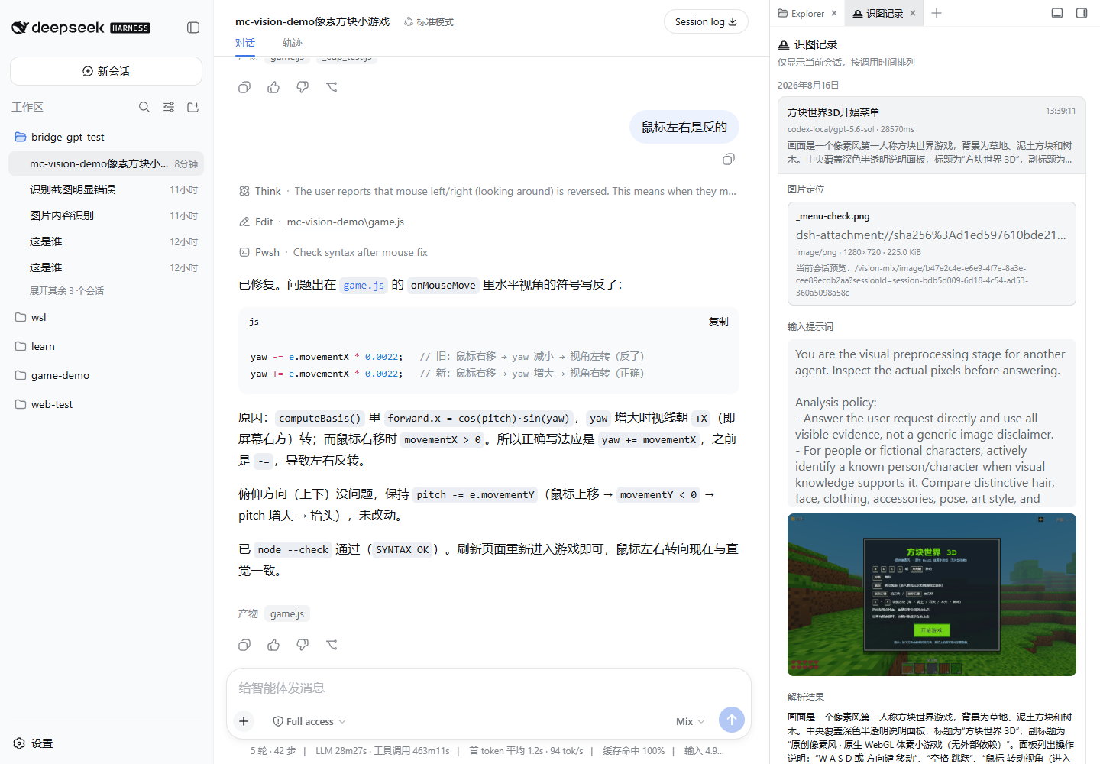Viewport: 1100px width, 764px height.
Task: Open workspace filter settings icon
Action: coord(169,107)
